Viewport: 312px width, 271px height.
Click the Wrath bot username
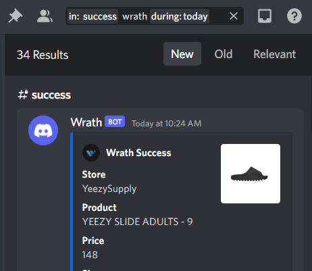pos(86,122)
